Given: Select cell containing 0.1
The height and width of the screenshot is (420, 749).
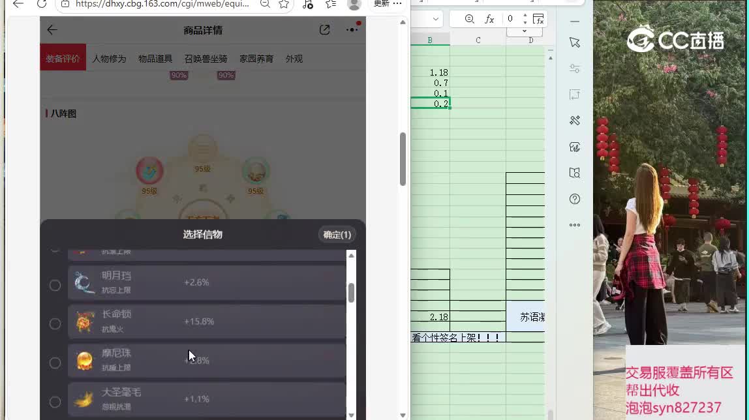Looking at the screenshot, I should [x=430, y=93].
